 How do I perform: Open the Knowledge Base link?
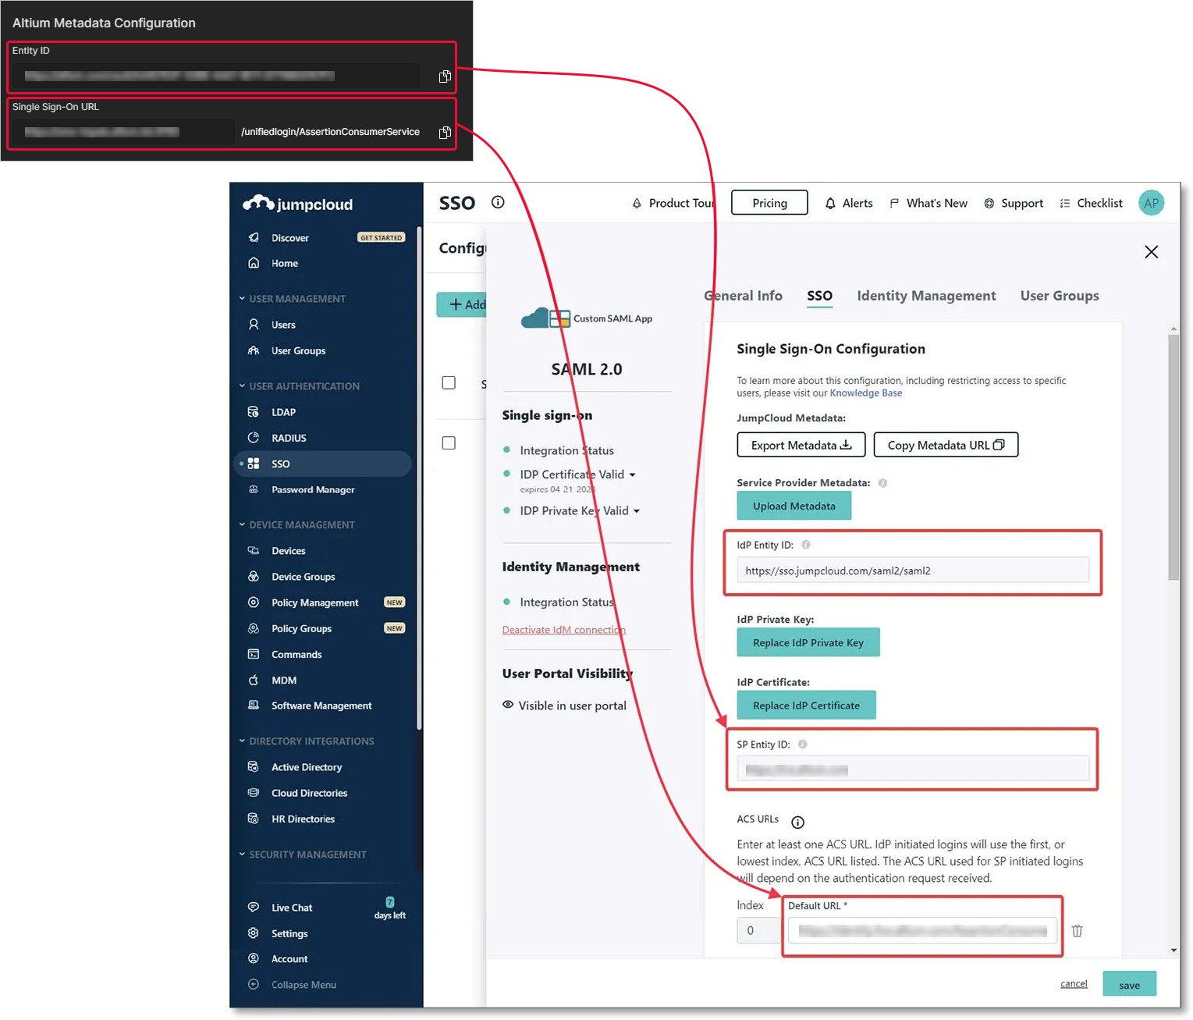click(x=865, y=393)
